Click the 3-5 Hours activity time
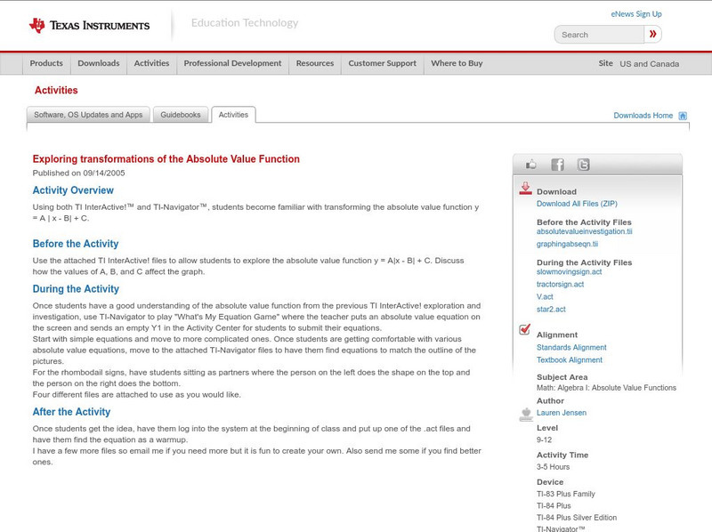Screen dimensions: 712x532 coord(553,467)
